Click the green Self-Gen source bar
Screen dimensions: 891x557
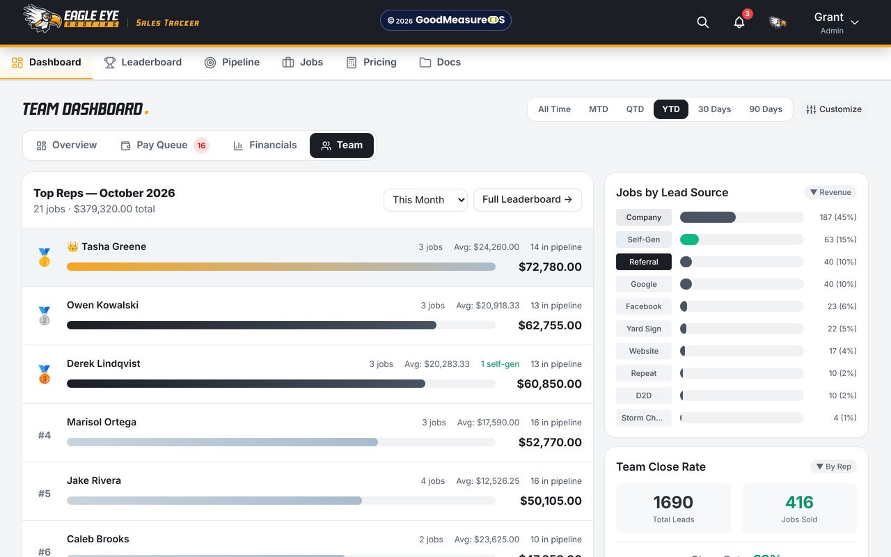pos(689,240)
